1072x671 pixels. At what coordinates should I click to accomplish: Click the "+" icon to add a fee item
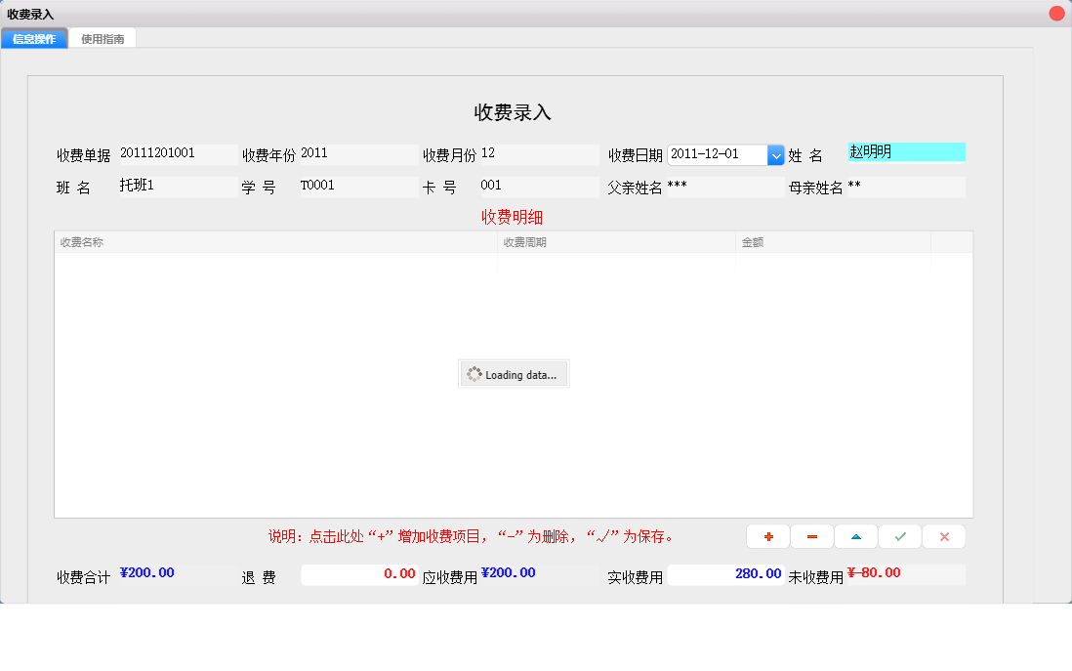(x=767, y=536)
